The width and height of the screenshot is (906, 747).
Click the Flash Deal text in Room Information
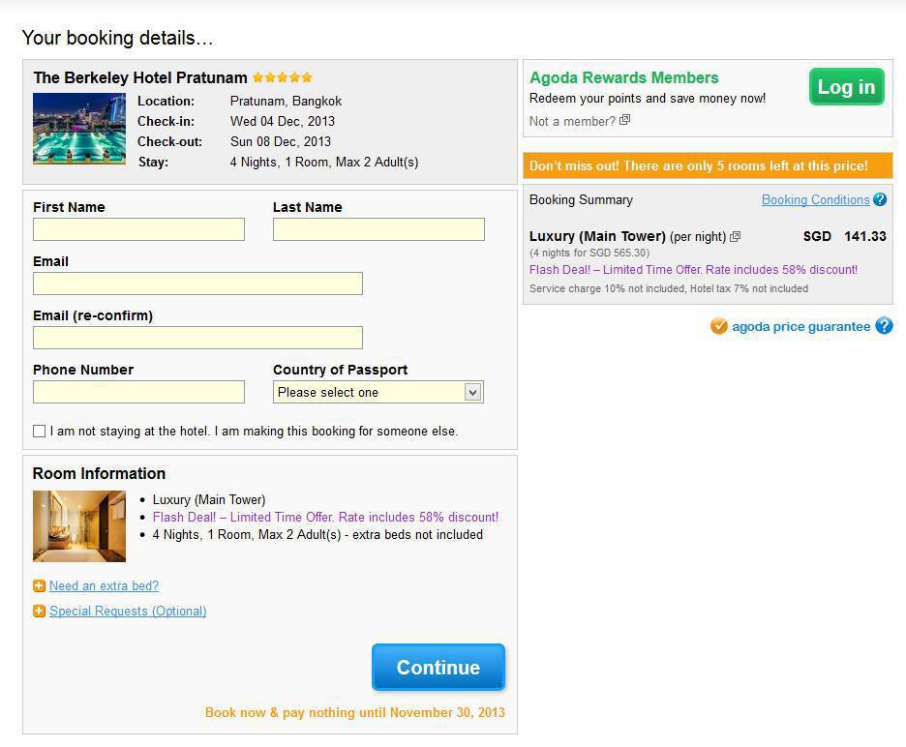[x=325, y=517]
